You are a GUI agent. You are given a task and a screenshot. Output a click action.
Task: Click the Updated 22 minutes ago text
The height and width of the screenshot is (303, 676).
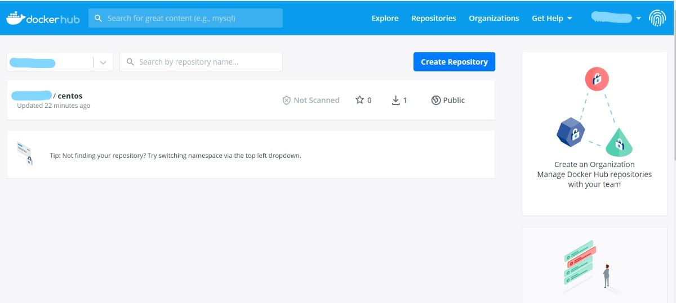[x=54, y=106]
